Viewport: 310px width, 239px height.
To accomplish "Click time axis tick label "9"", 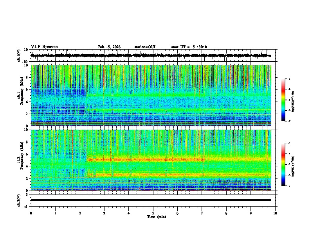I will click(251, 213).
